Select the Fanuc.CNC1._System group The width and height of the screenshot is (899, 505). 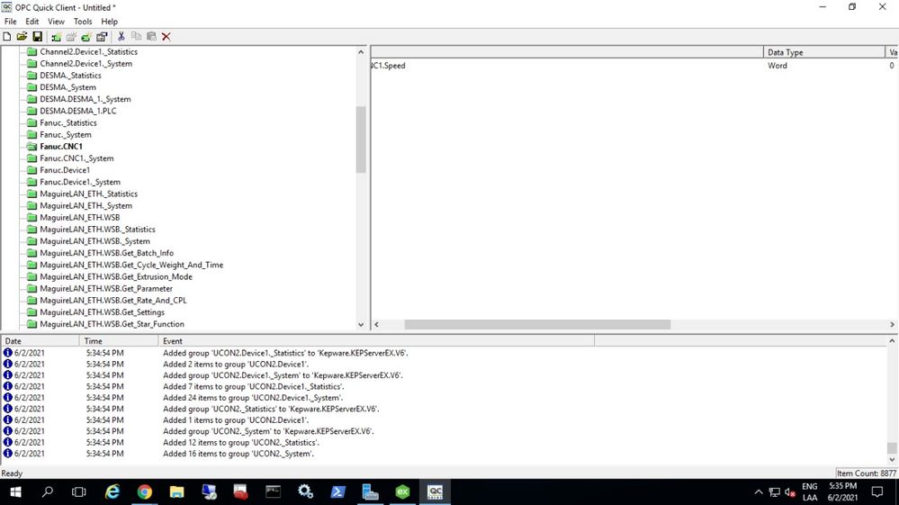coord(76,158)
